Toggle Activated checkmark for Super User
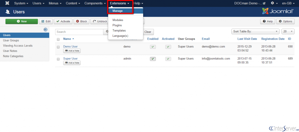This screenshot has width=299, height=132. pos(168,59)
